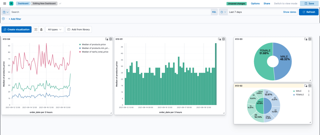Click the tallest rightmost green bar in it13-01

pos(216,74)
